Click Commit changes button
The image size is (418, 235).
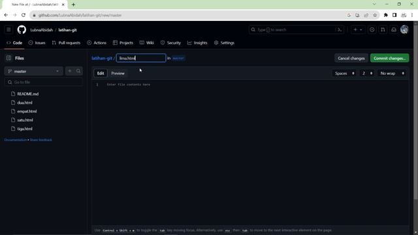click(x=389, y=58)
